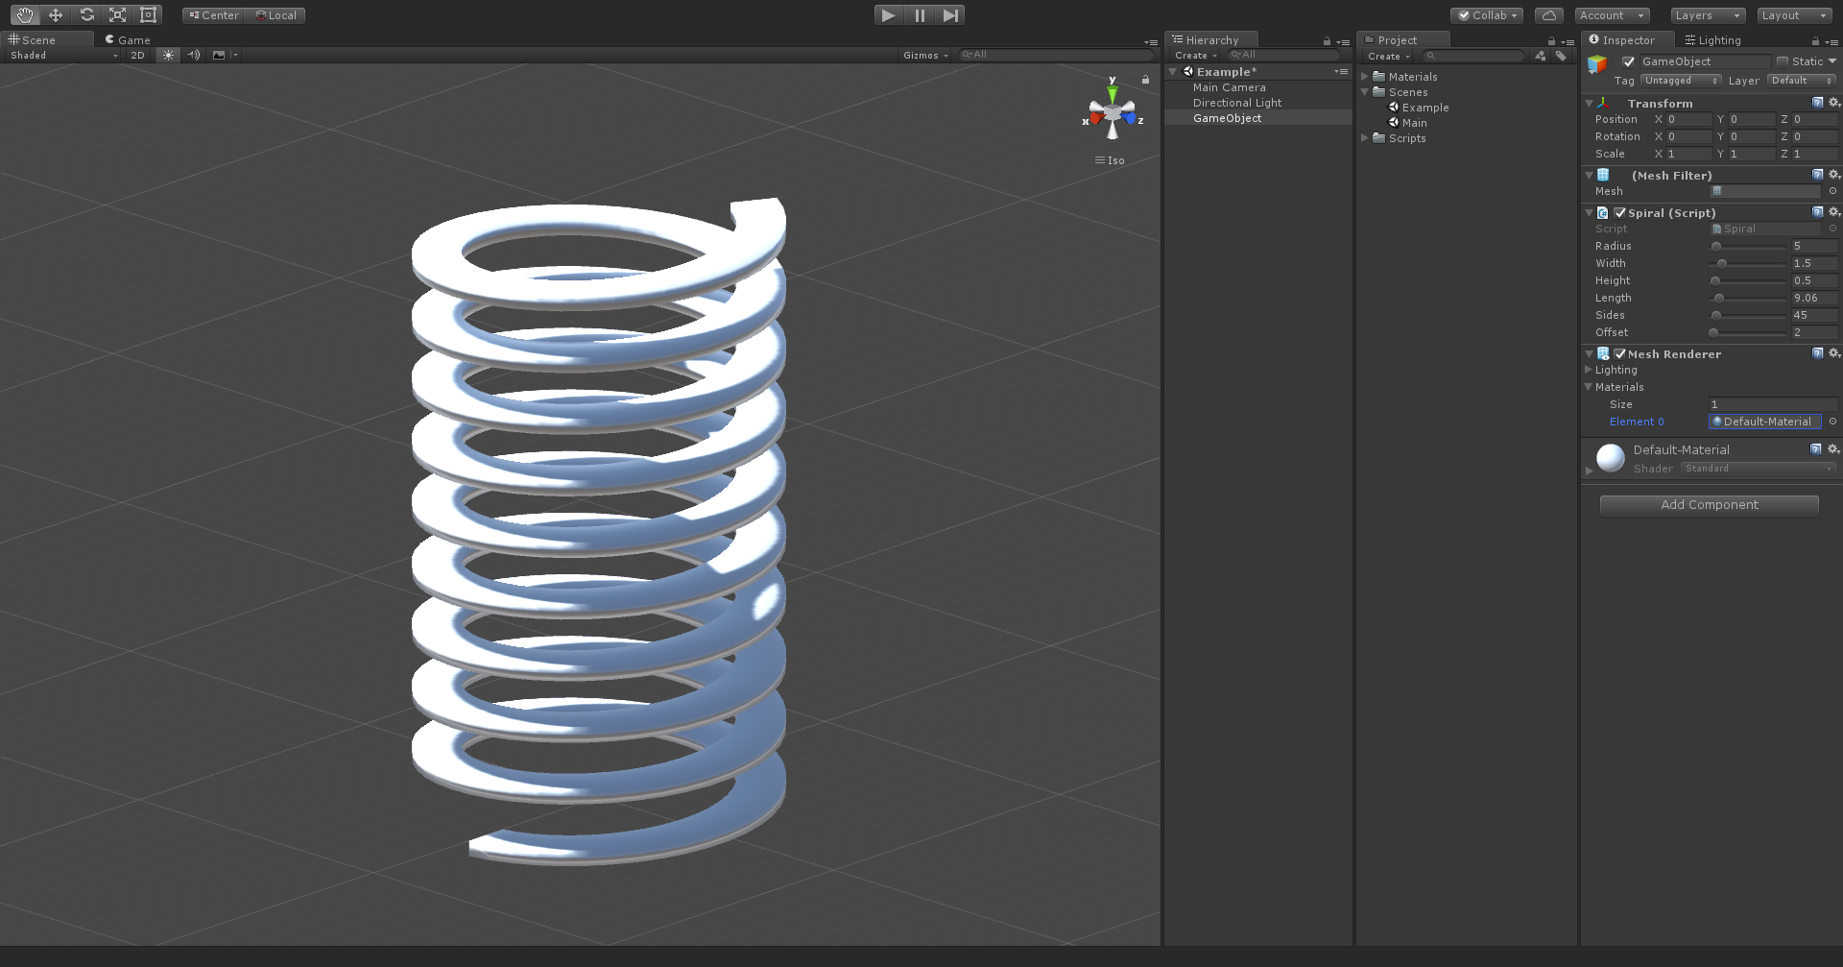Open the Layout dropdown

(x=1795, y=15)
